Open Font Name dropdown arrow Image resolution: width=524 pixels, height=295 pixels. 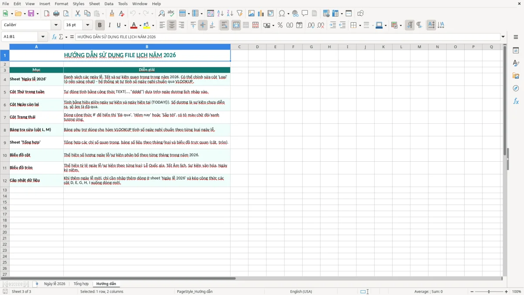click(x=56, y=25)
